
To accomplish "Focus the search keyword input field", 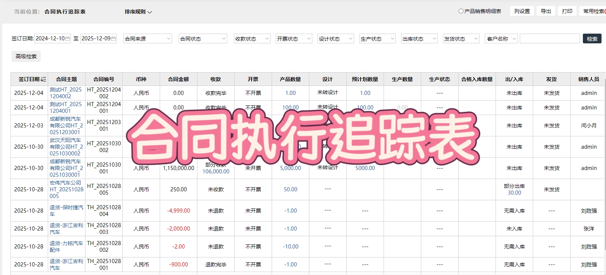I will tap(550, 38).
